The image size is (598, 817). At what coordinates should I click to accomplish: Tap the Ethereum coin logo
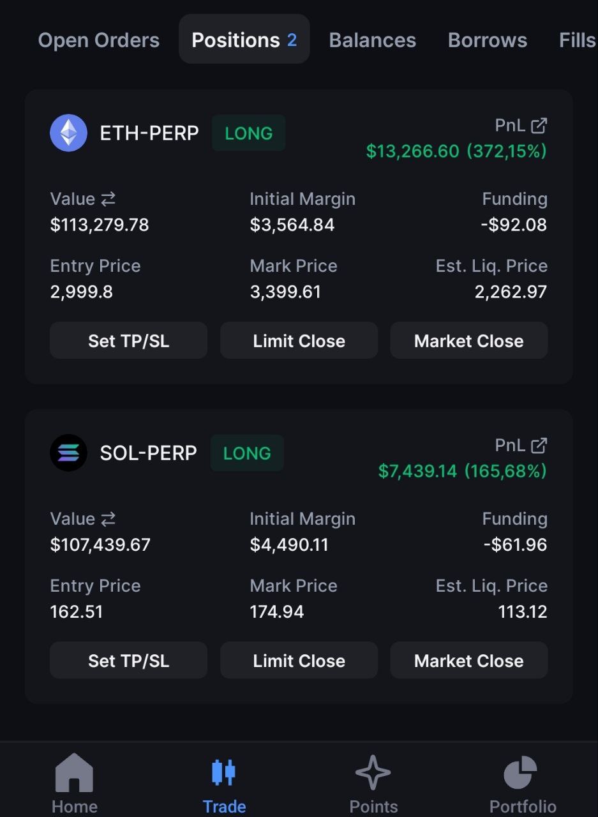pyautogui.click(x=68, y=133)
